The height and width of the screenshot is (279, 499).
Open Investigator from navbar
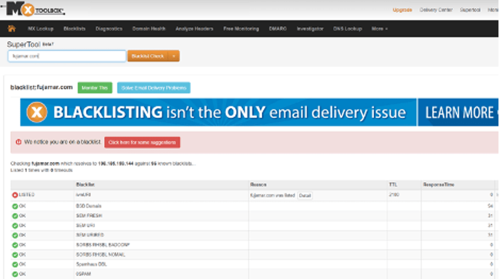tap(310, 29)
